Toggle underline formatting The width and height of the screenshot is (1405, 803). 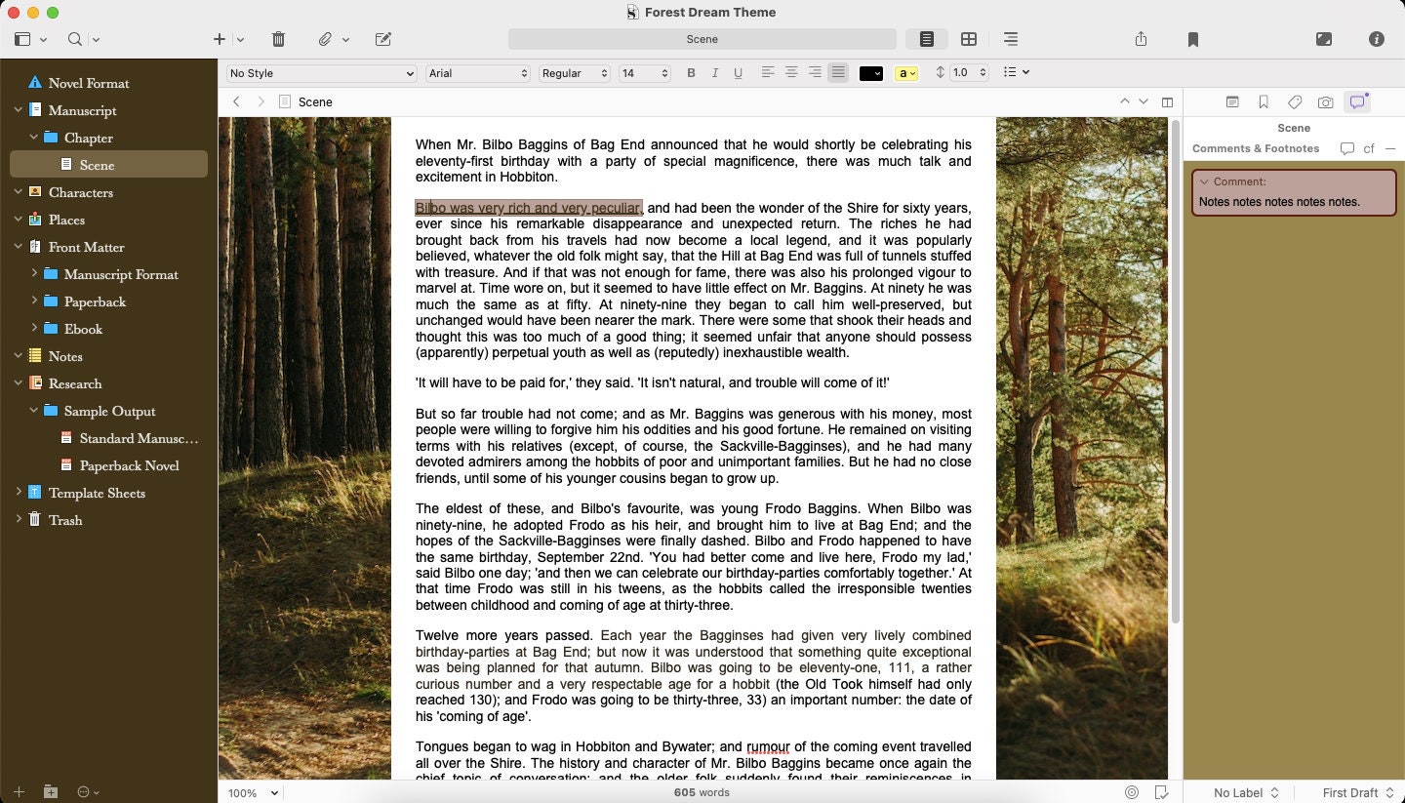740,72
